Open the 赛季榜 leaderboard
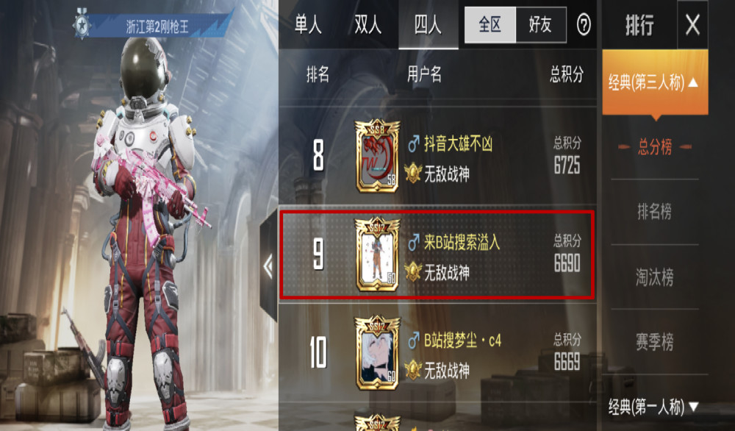This screenshot has width=735, height=431. (x=655, y=341)
